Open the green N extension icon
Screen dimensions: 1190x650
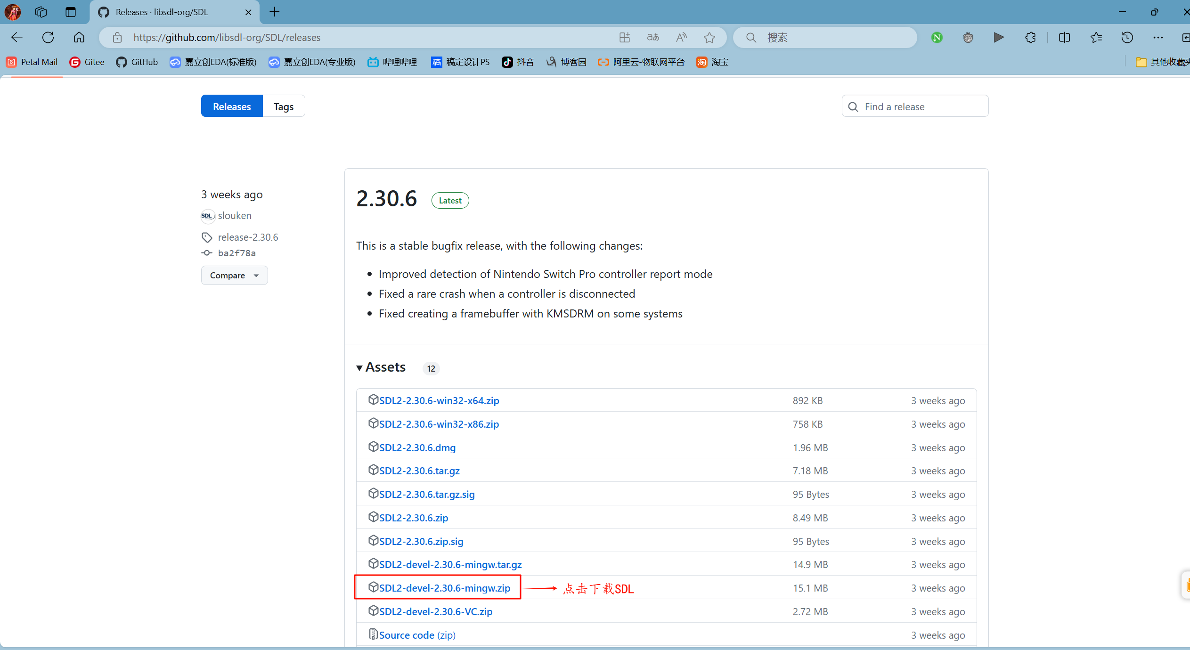coord(937,37)
